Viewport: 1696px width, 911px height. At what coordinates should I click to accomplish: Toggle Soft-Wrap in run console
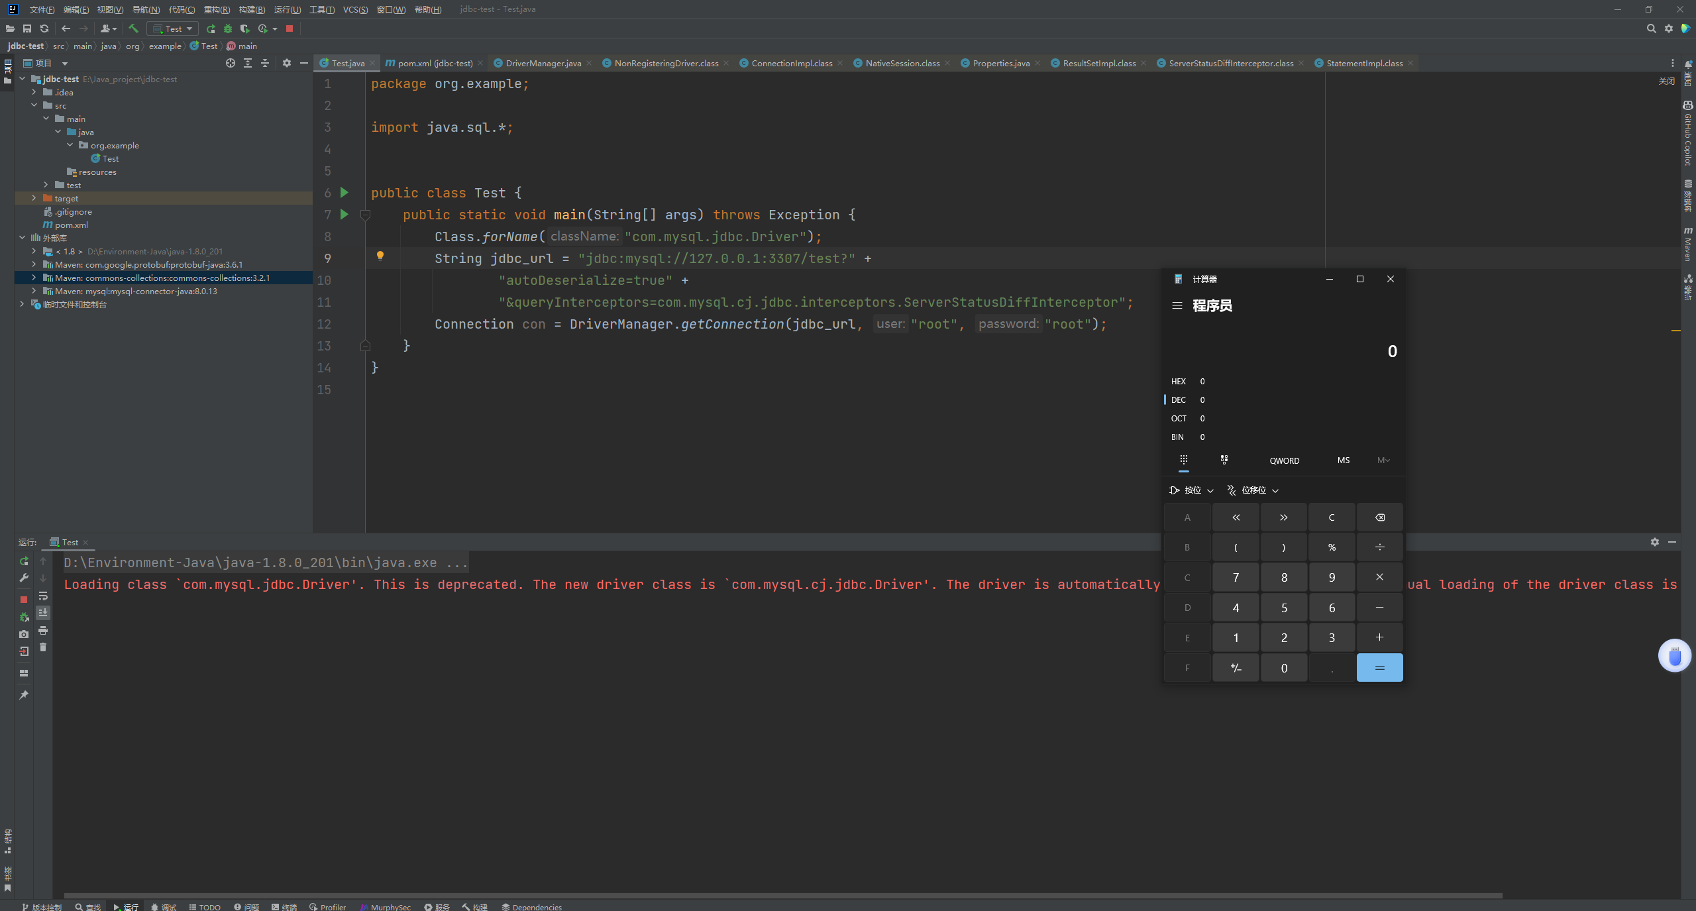point(43,596)
